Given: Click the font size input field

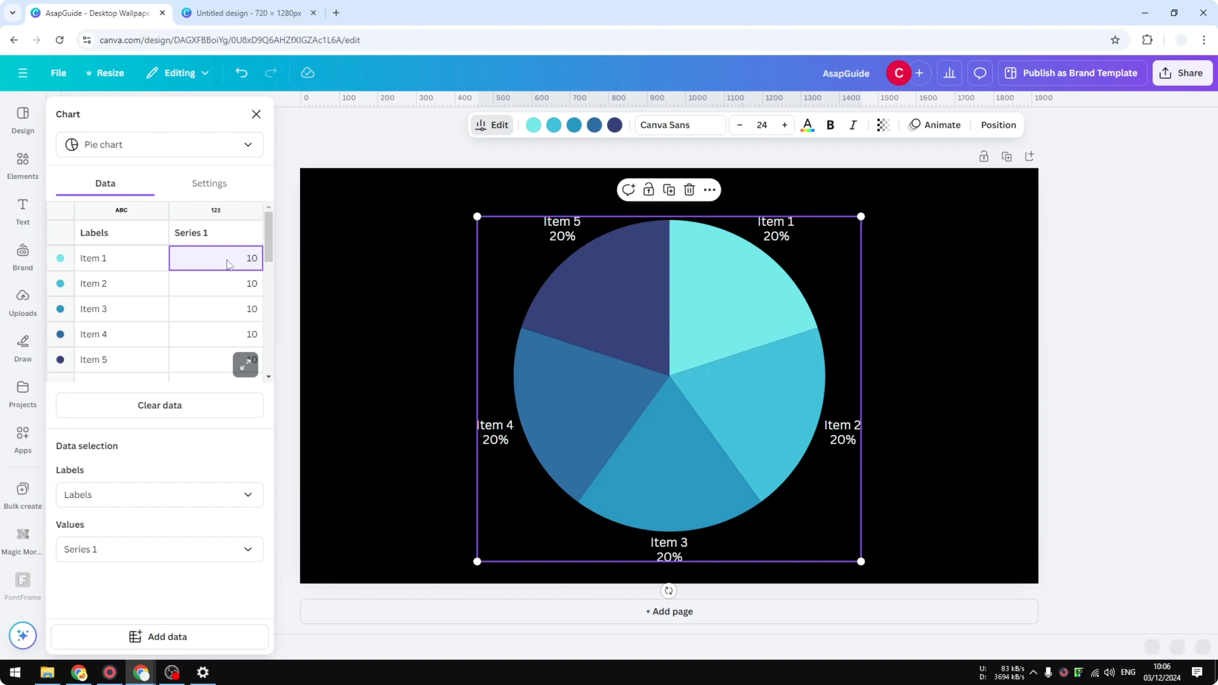Looking at the screenshot, I should (x=762, y=125).
